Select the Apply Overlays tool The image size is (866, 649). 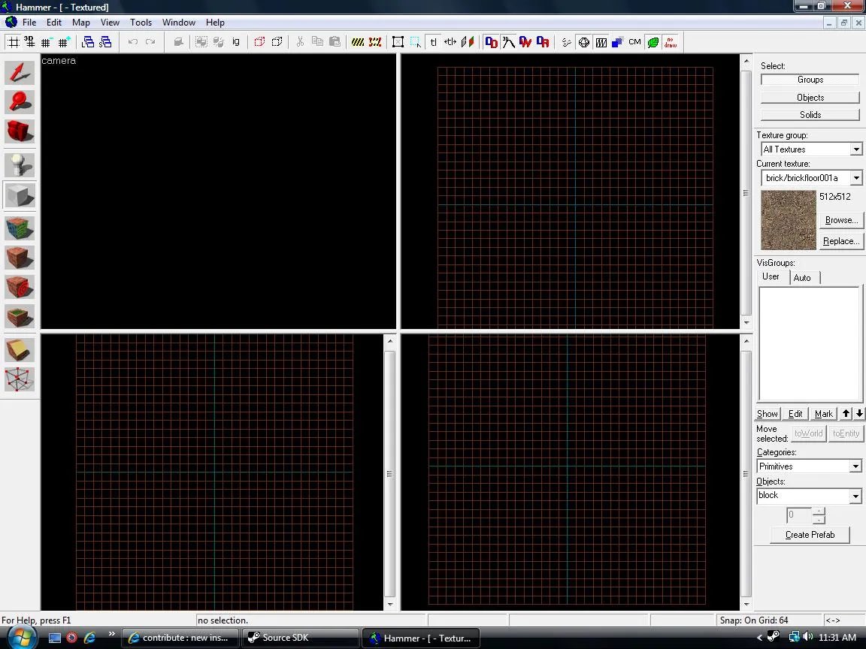click(x=20, y=315)
